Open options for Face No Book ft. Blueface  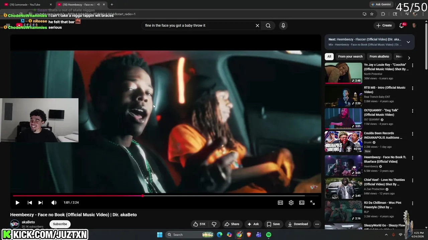[412, 158]
